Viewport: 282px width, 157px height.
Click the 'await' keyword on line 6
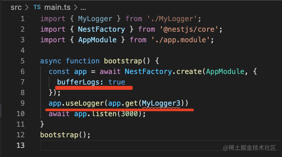pyautogui.click(x=110, y=71)
